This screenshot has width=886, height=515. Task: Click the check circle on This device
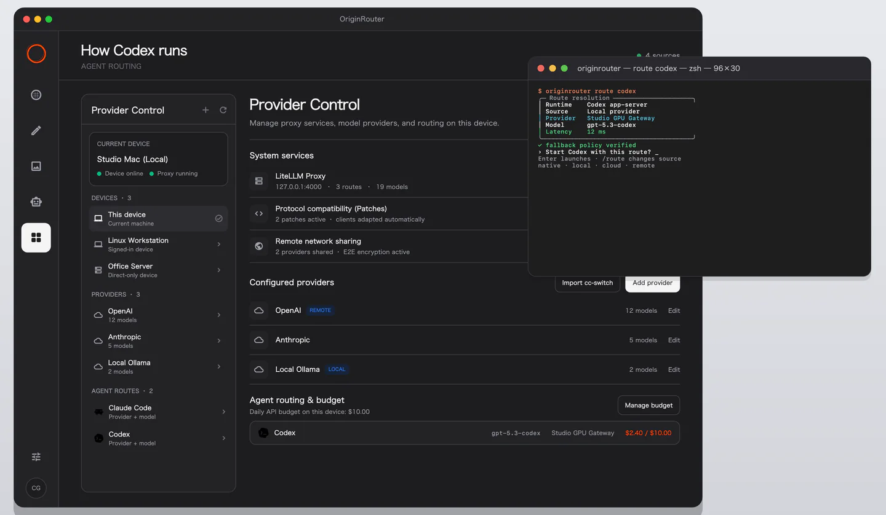218,218
